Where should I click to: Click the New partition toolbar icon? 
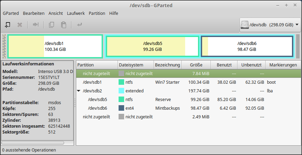click(7, 25)
